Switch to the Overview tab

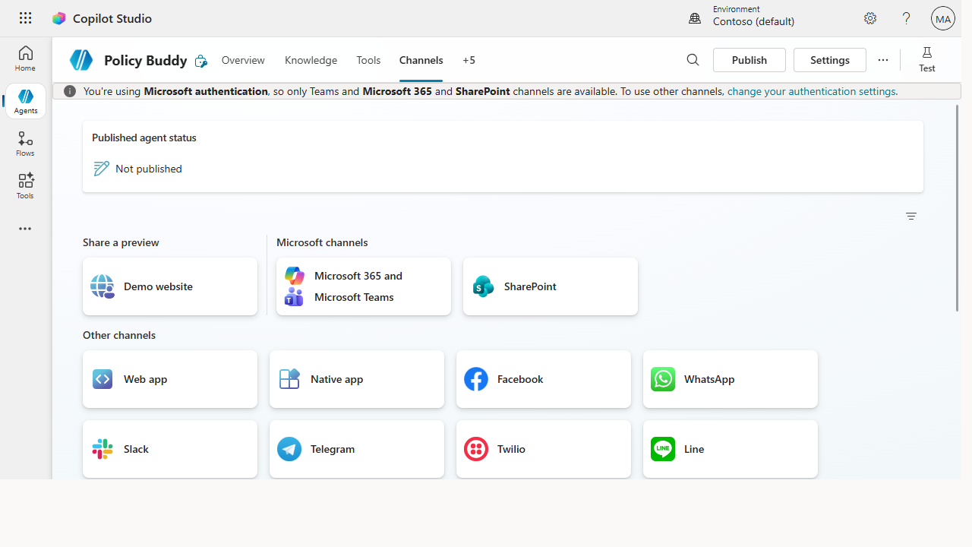243,60
